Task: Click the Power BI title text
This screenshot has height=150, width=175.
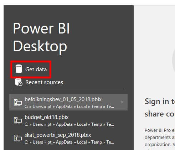Action: pyautogui.click(x=41, y=29)
